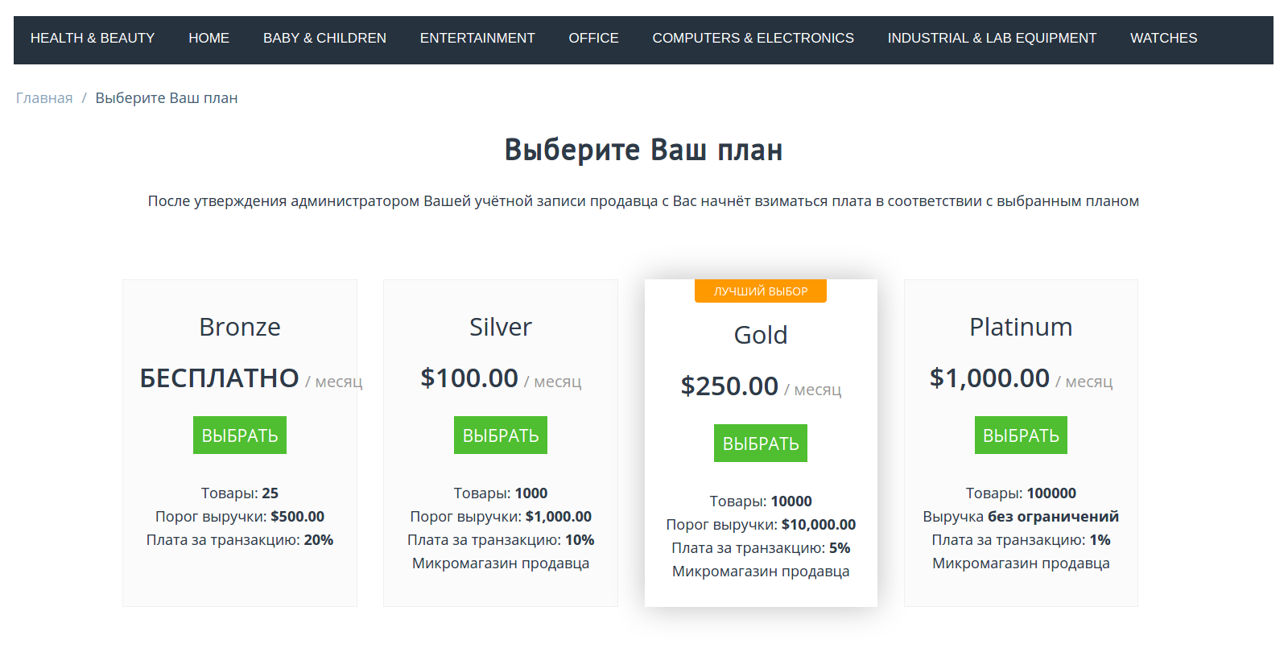Choose the Platinum plan with Выбрать
1288x652 pixels.
[1021, 435]
